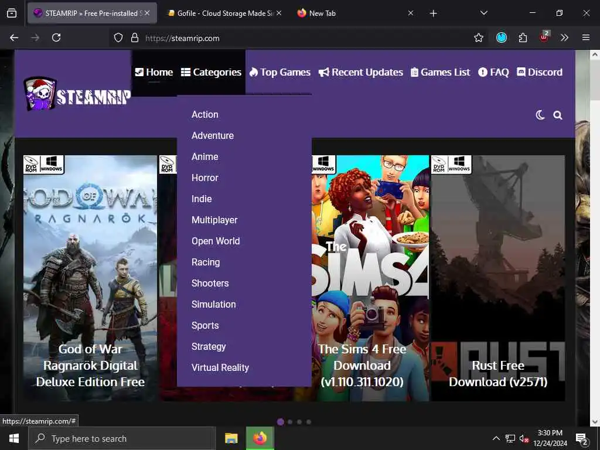Click the taskbar search box
This screenshot has width=600, height=450.
pos(122,438)
